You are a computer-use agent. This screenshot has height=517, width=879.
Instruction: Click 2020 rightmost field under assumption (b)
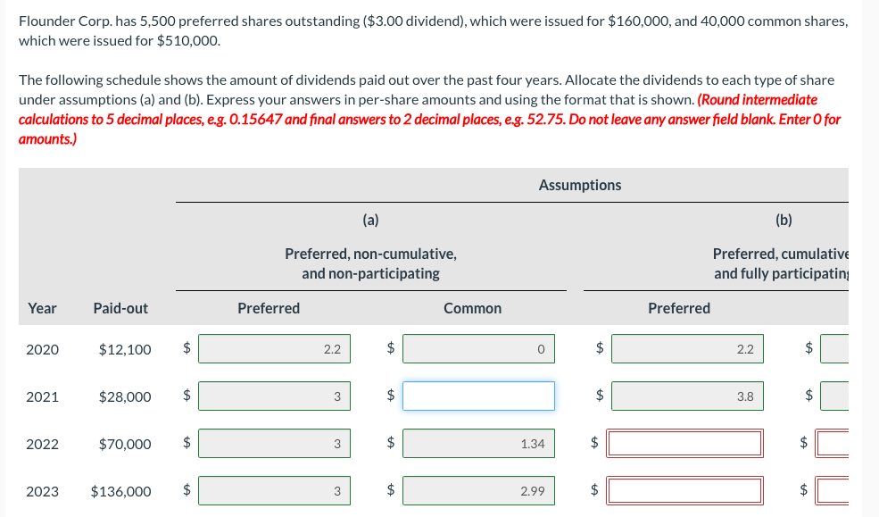[850, 349]
